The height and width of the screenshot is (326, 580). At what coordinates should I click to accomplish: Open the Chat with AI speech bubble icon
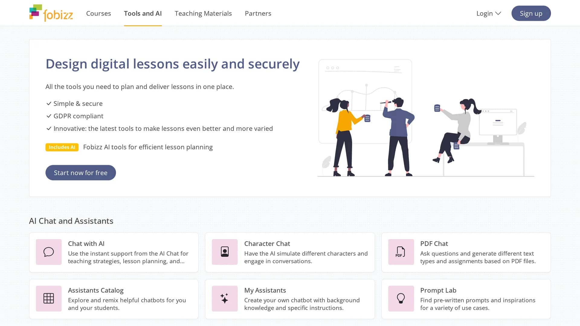click(49, 252)
